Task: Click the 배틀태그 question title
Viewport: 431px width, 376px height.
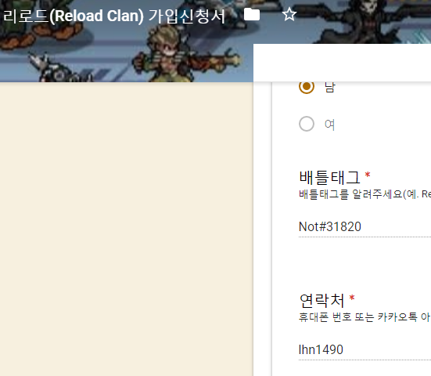Action: (329, 177)
